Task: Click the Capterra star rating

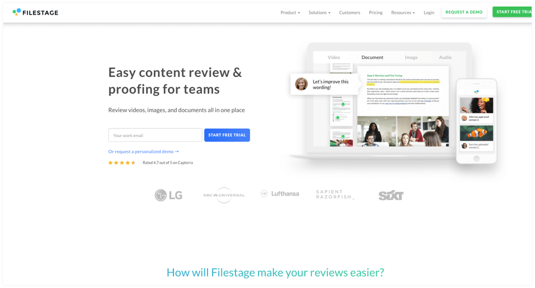Action: click(x=122, y=163)
